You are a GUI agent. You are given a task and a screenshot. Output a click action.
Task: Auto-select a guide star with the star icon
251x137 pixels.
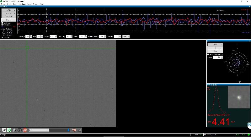pos(14,130)
